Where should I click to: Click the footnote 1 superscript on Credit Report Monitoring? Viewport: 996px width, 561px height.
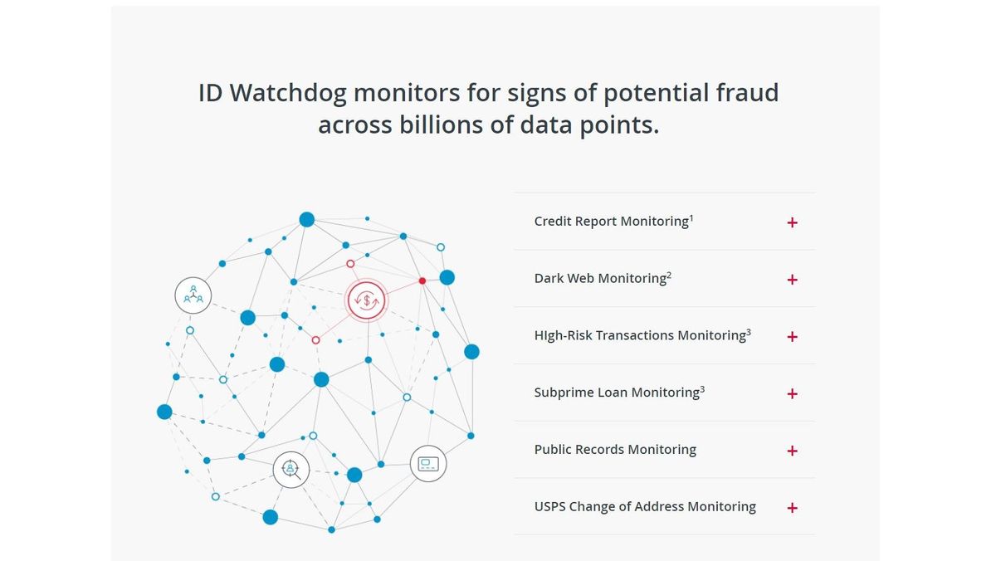click(690, 216)
